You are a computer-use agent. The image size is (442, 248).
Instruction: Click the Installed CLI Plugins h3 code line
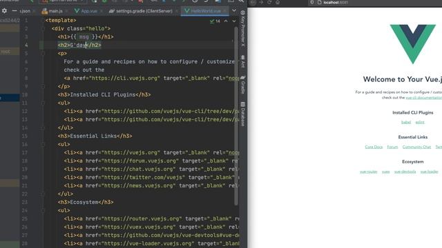(104, 95)
